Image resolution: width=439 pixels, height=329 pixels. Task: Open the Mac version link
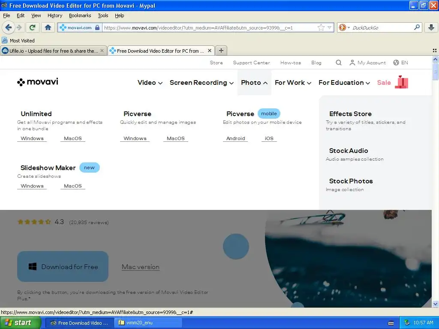click(141, 267)
